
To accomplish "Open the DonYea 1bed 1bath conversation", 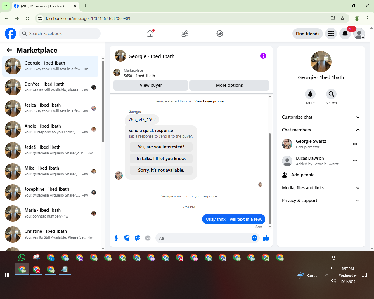I will click(51, 87).
